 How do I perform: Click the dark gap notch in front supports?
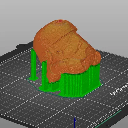point(59,92)
